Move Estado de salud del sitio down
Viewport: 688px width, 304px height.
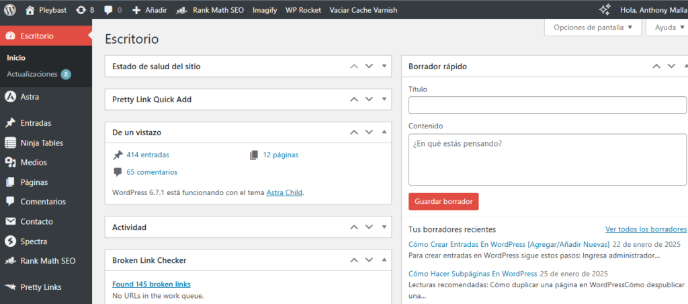point(369,67)
